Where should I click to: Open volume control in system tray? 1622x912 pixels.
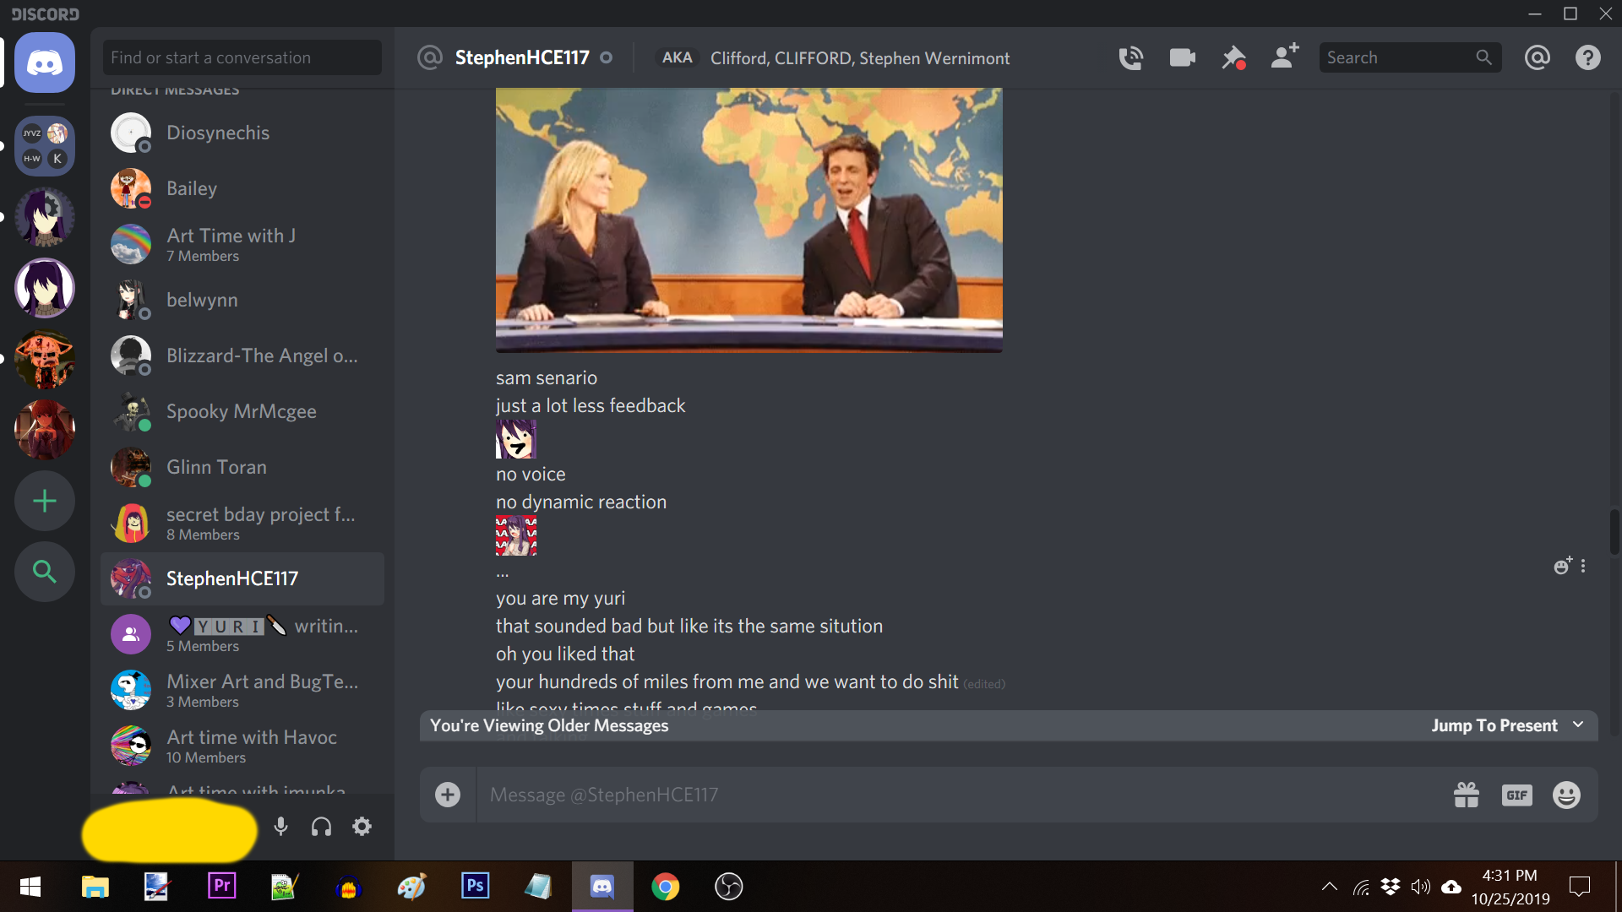click(1421, 887)
